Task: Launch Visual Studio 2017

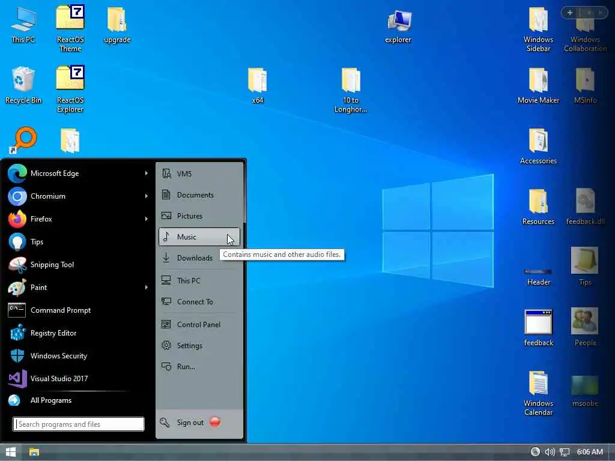Action: point(77,378)
